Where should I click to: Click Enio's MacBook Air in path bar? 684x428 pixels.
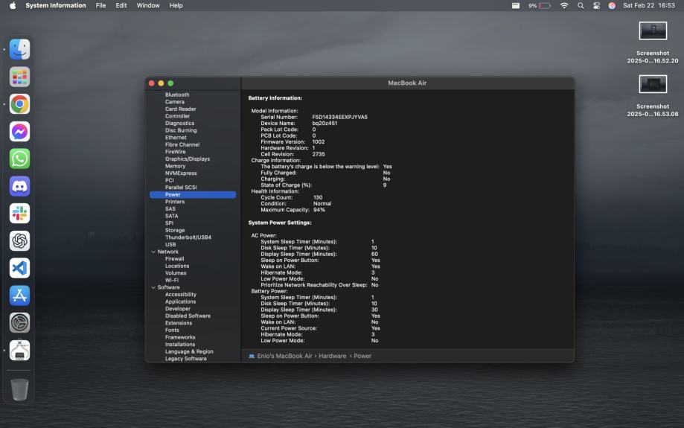[286, 357]
